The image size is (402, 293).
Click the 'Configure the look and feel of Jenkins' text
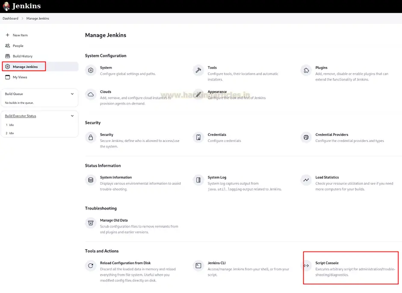tap(236, 98)
